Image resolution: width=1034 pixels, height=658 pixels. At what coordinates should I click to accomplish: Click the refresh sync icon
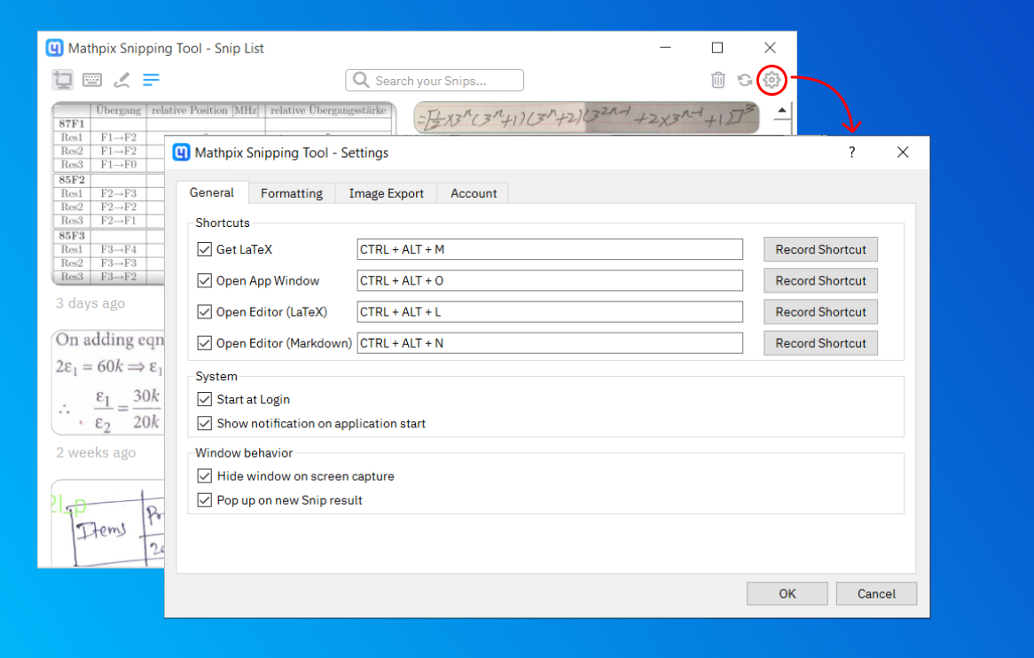[745, 80]
